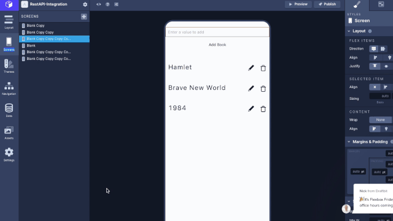The image size is (393, 221).
Task: Click the Draftbit logo icon
Action: [x=9, y=4]
